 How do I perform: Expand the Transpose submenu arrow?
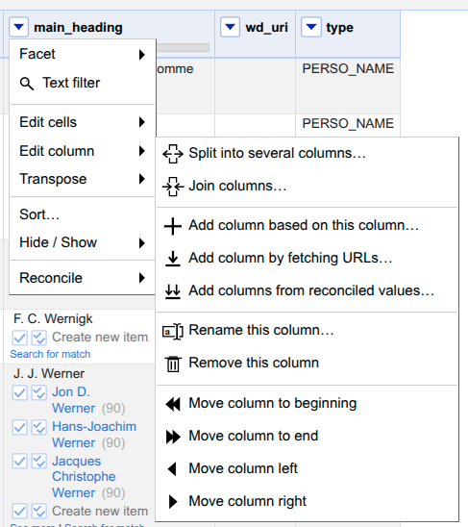click(x=142, y=179)
